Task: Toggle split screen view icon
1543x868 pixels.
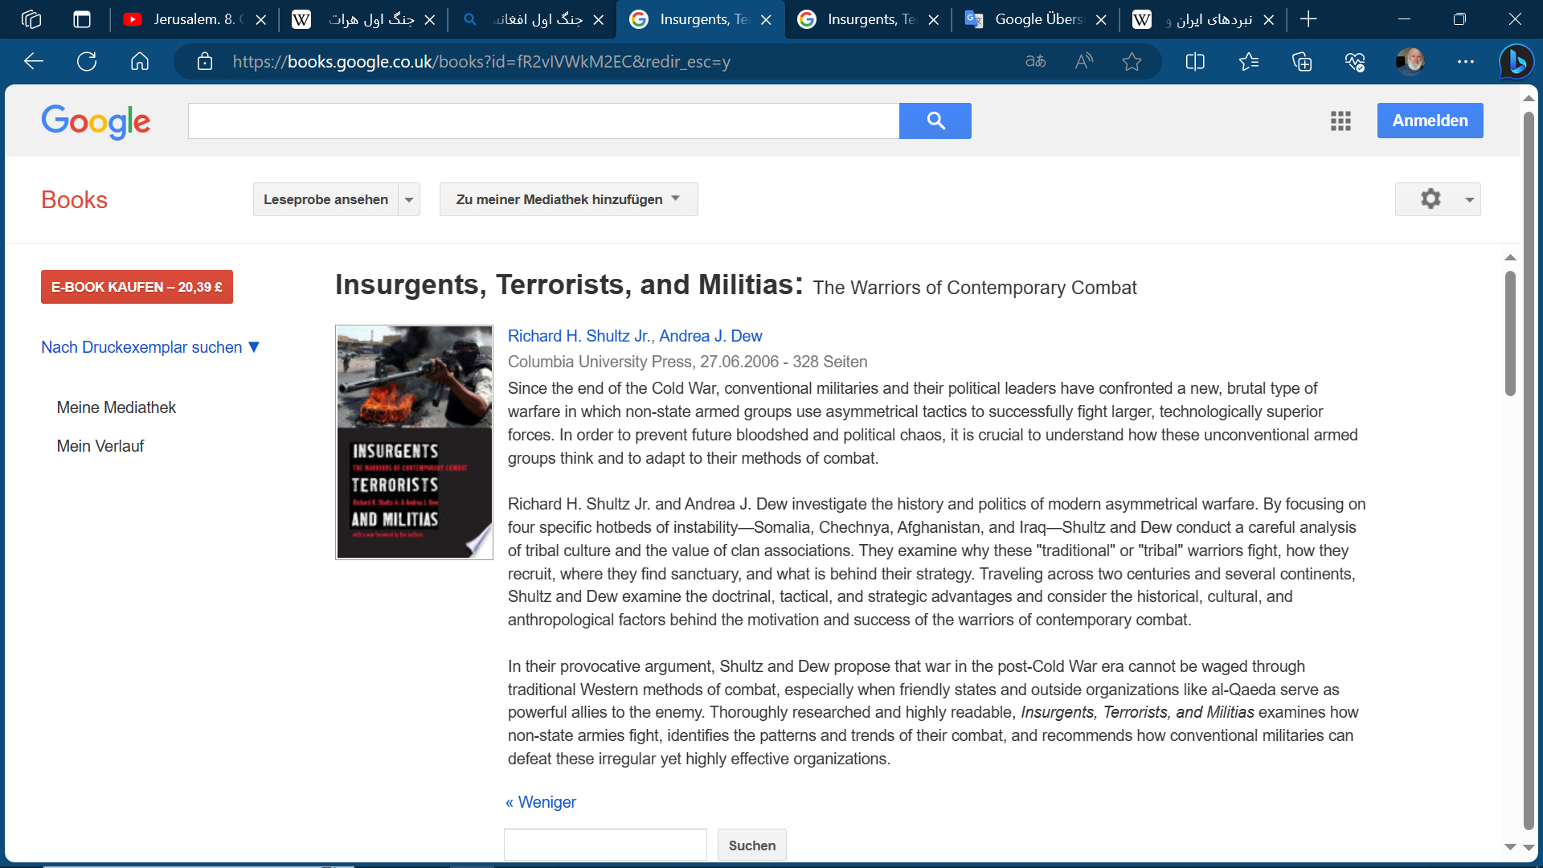Action: (x=1195, y=62)
